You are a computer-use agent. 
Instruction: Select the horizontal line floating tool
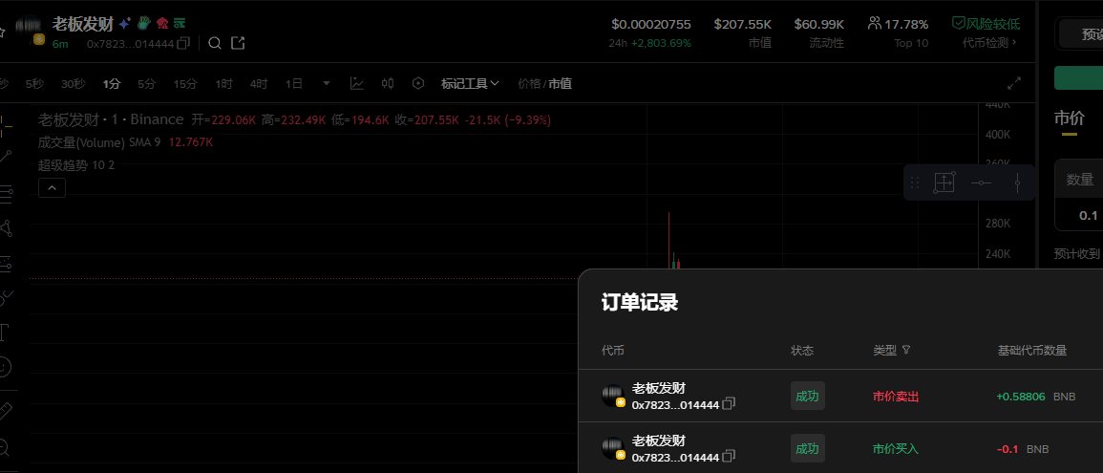point(982,183)
